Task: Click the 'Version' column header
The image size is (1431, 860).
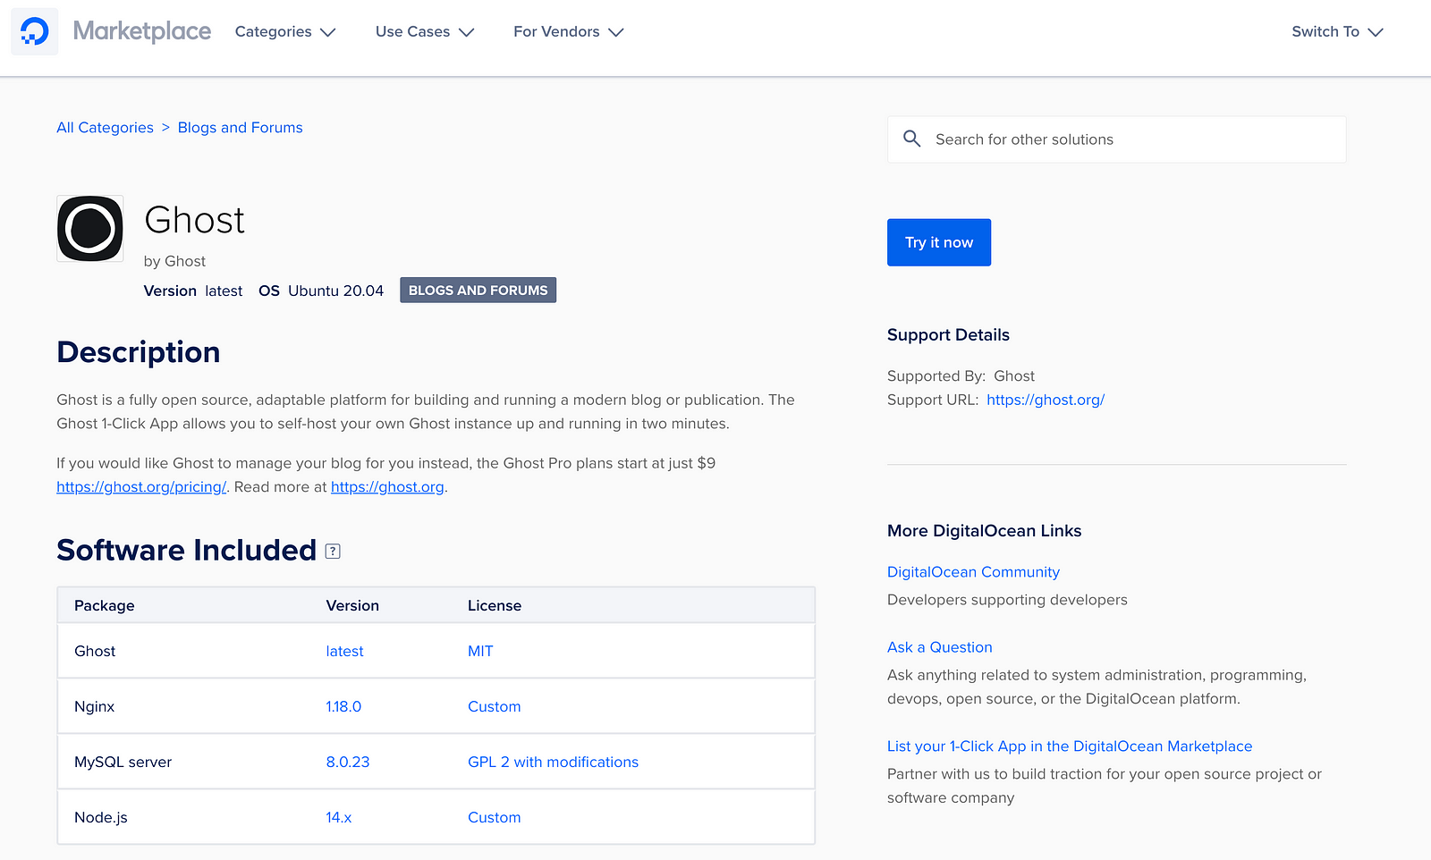Action: click(x=352, y=606)
